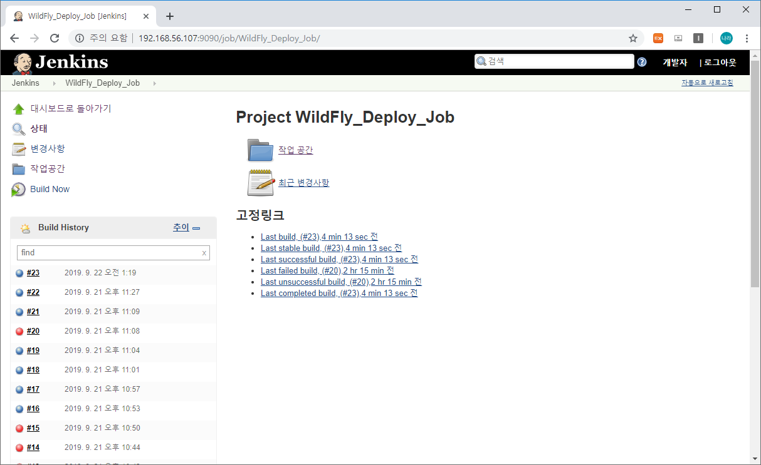The image size is (761, 465).
Task: Open the 작업 공간 link in main panel
Action: pyautogui.click(x=295, y=150)
